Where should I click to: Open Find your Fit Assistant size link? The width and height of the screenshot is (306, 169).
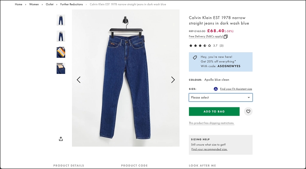[x=236, y=89]
